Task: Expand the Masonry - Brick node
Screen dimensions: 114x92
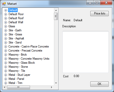Action: coord(6,55)
